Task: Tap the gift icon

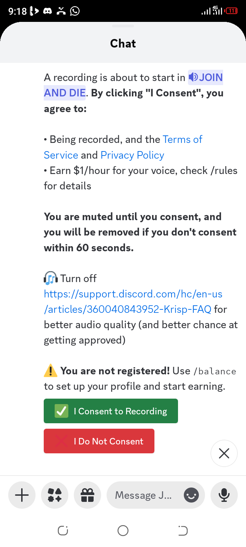Action: [87, 495]
